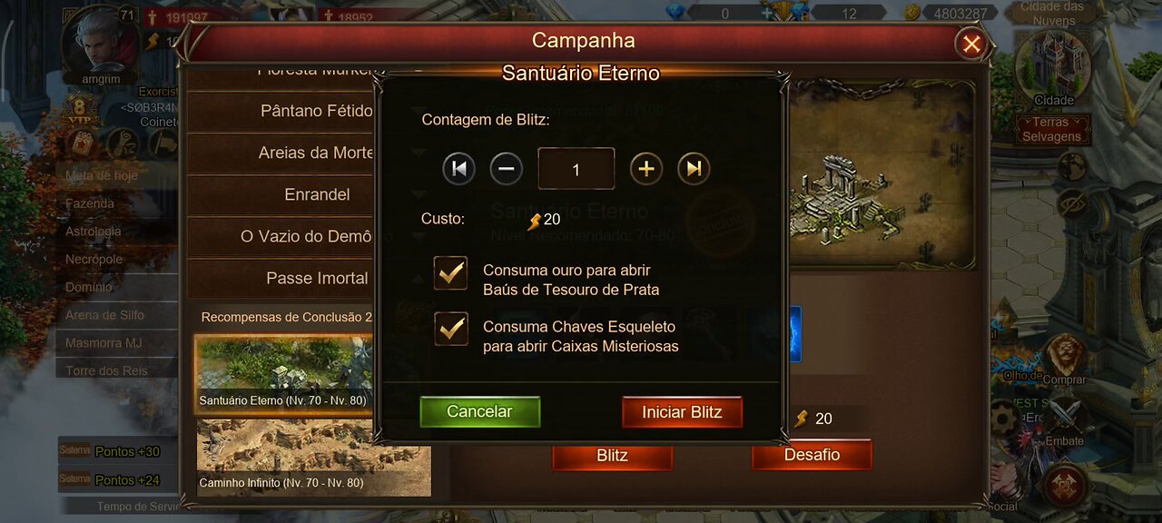Set Blitz count to maximum
The width and height of the screenshot is (1162, 523).
coord(694,169)
